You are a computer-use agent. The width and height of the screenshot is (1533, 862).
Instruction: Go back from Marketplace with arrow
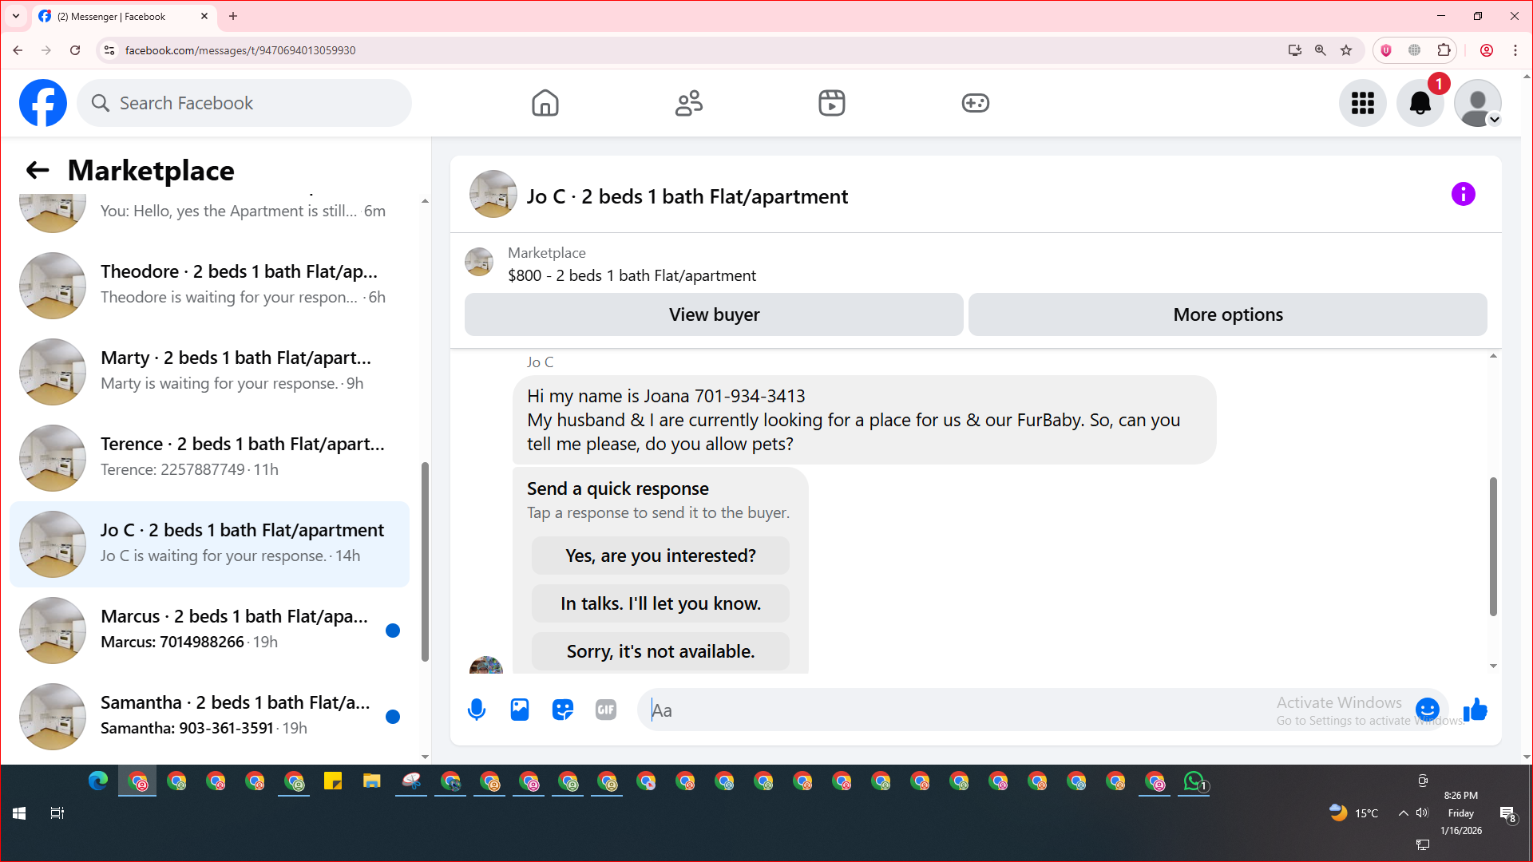pos(37,170)
